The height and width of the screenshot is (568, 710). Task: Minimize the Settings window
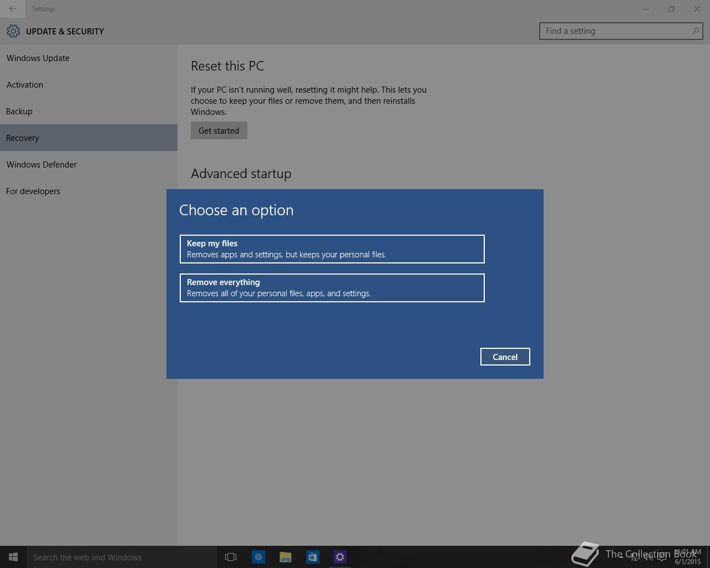coord(646,9)
